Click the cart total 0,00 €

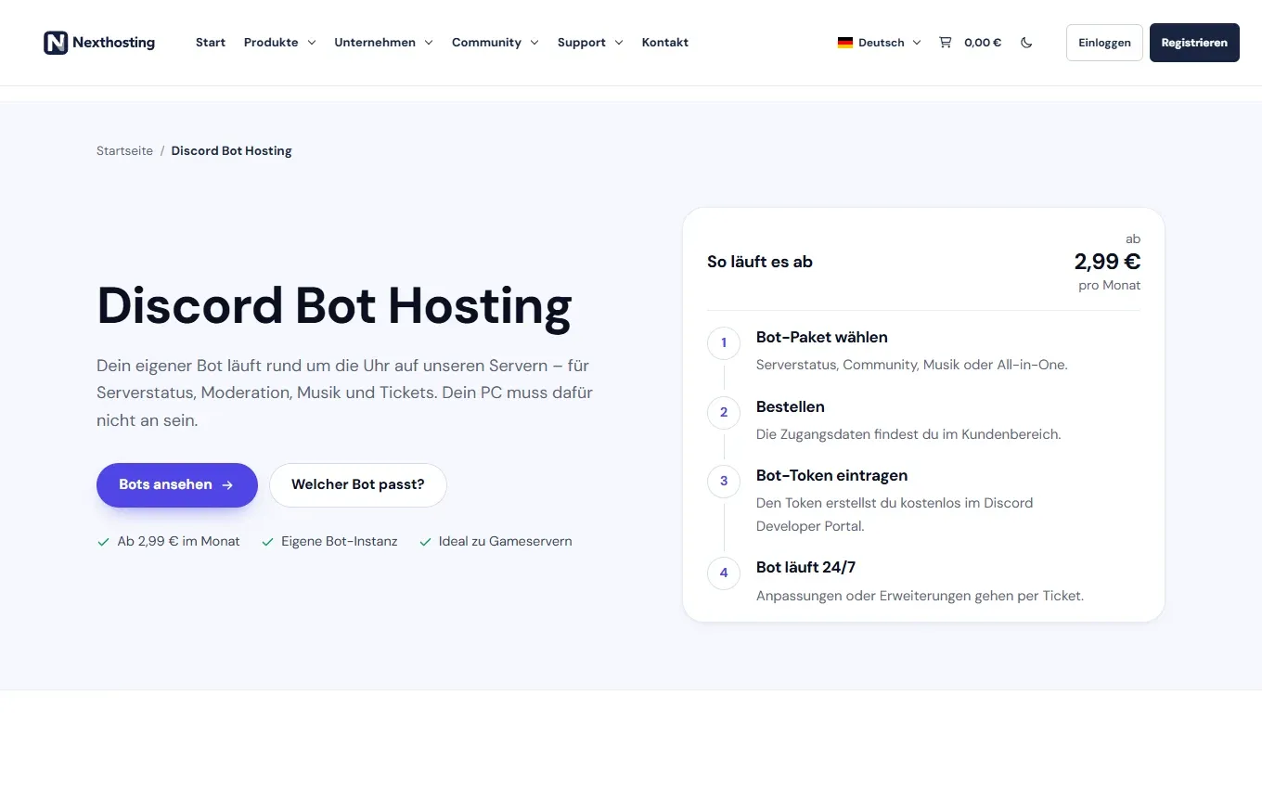tap(983, 43)
